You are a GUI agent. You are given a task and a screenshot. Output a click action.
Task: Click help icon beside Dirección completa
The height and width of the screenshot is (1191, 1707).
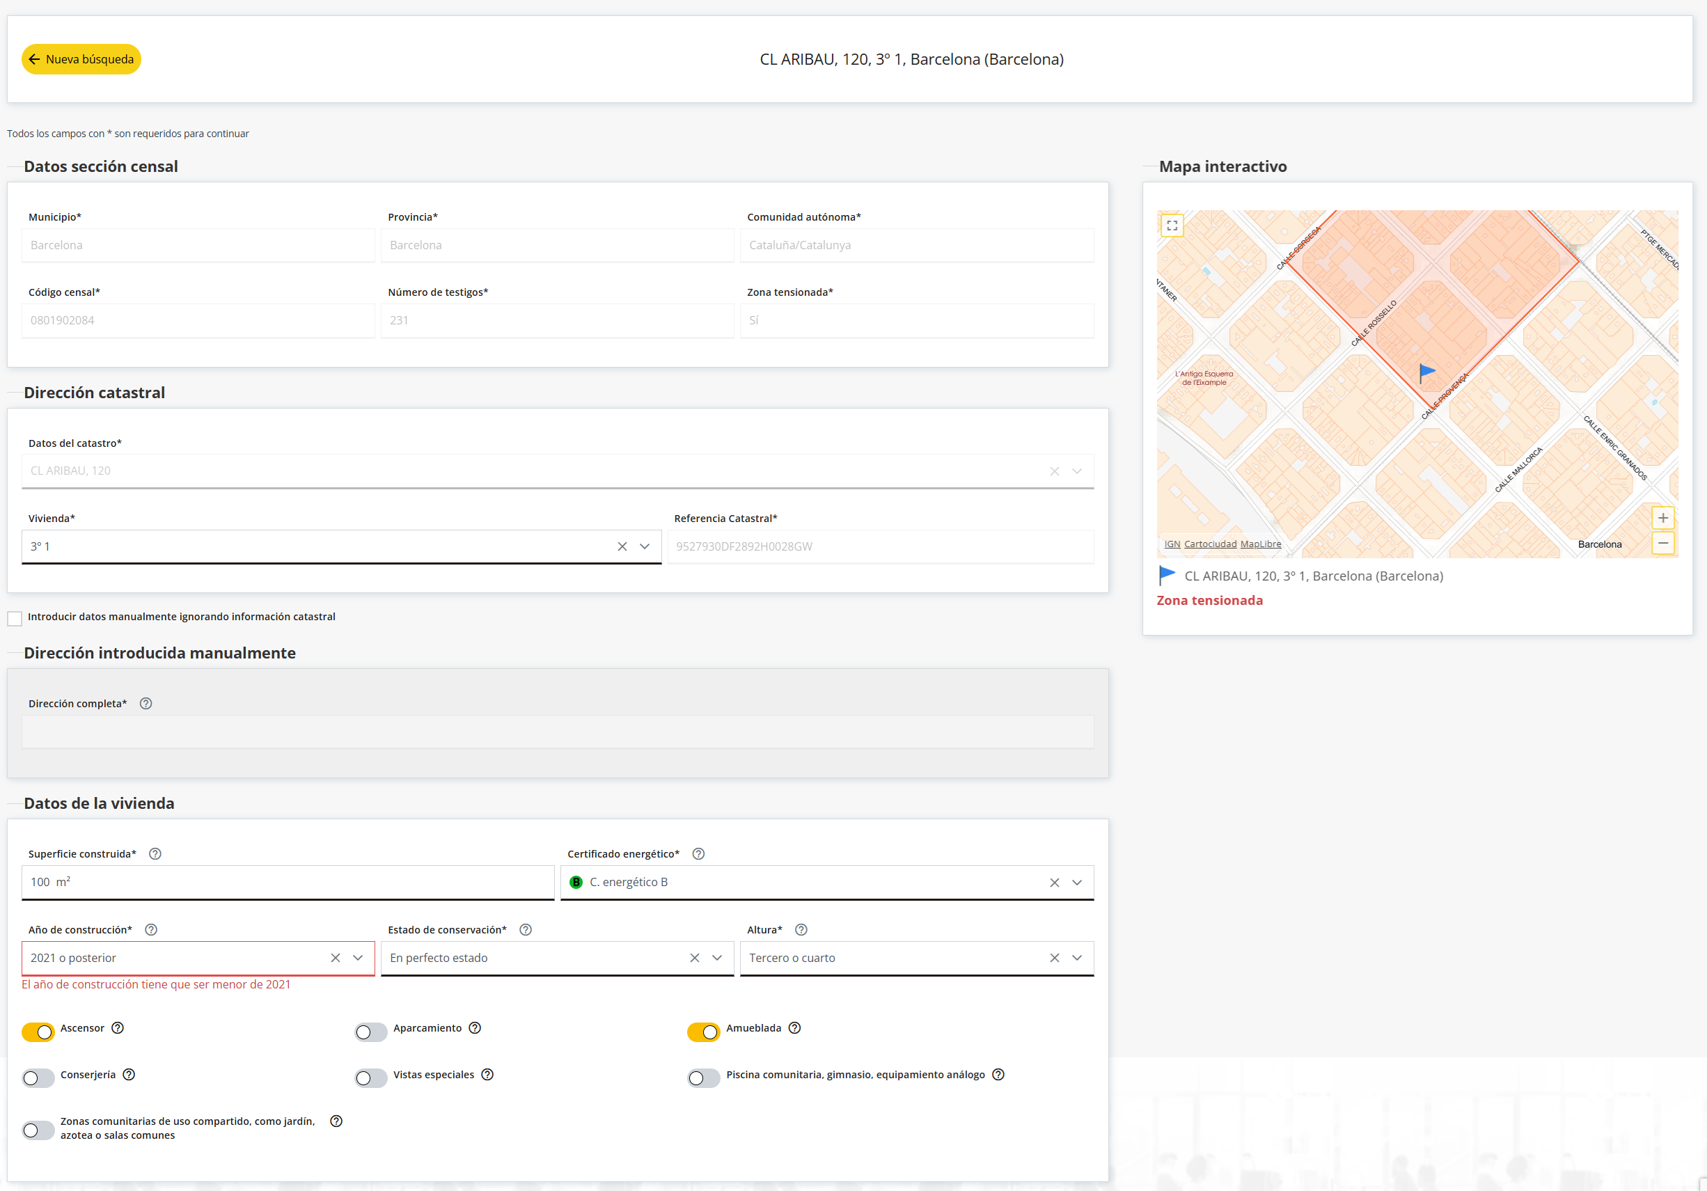pyautogui.click(x=145, y=703)
